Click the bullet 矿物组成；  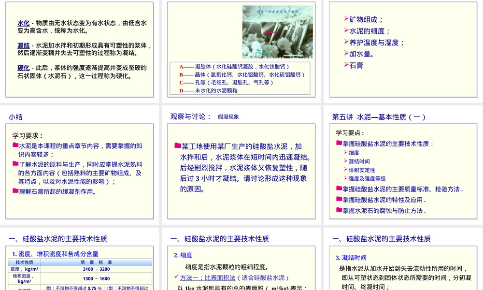point(364,19)
